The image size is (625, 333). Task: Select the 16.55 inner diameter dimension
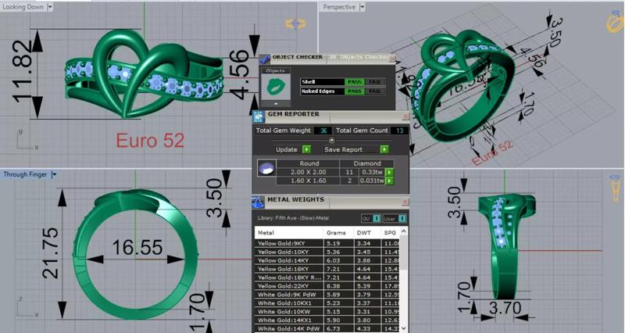137,247
